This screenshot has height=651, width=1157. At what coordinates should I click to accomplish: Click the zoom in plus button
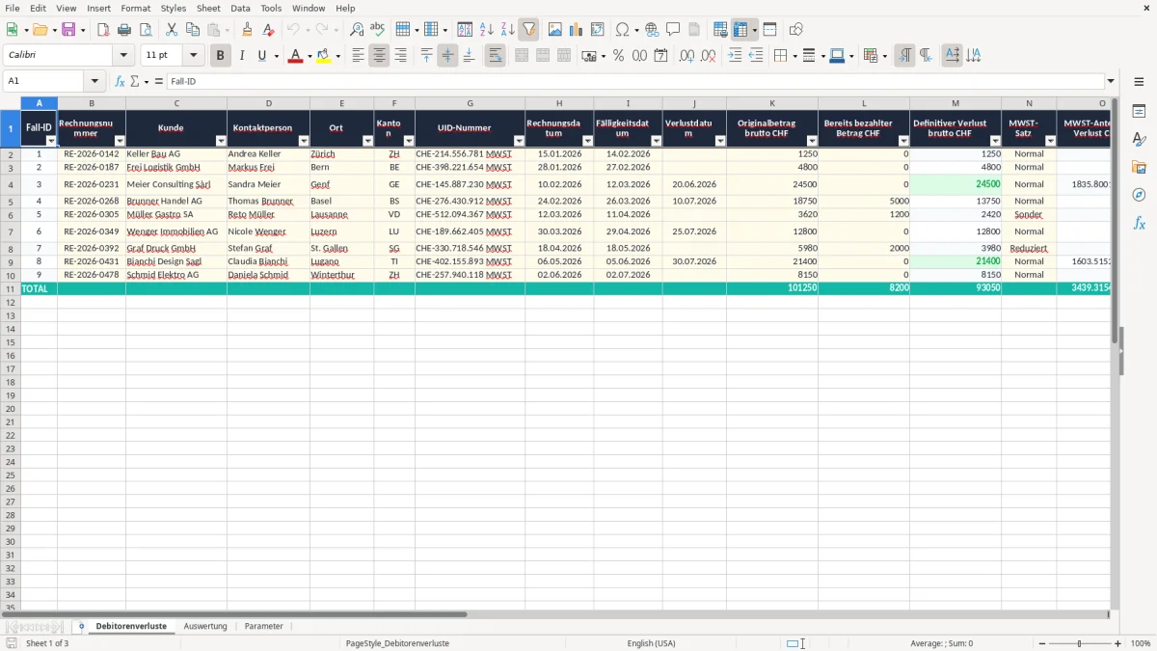pos(1118,643)
